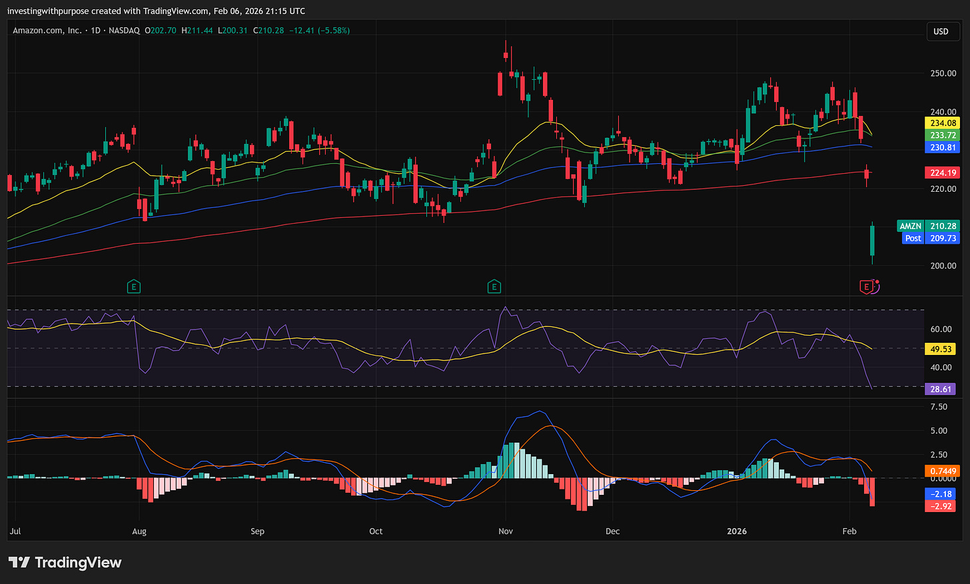The height and width of the screenshot is (584, 970).
Task: Click the Amazon.com, Inc. symbol title
Action: [47, 31]
